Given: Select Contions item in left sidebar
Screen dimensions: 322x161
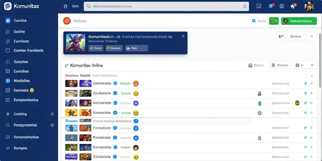Looking at the screenshot, I should (x=21, y=41).
